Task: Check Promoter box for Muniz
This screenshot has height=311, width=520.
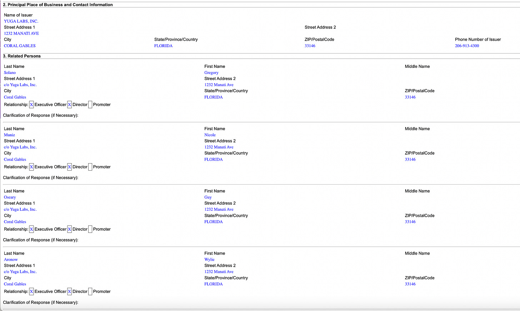Action: (x=90, y=167)
